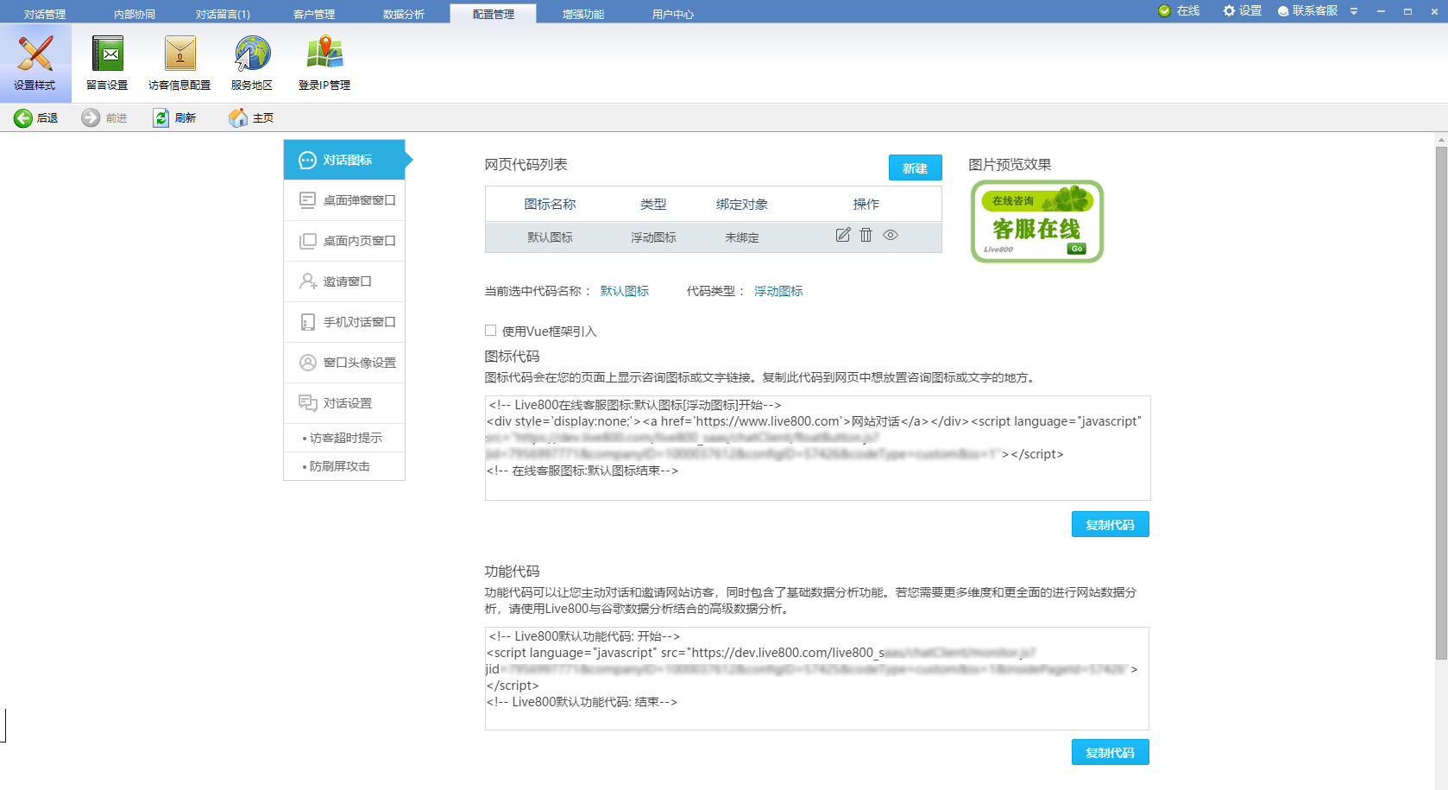This screenshot has height=790, width=1448.
Task: Click the 新建 button
Action: pyautogui.click(x=915, y=167)
